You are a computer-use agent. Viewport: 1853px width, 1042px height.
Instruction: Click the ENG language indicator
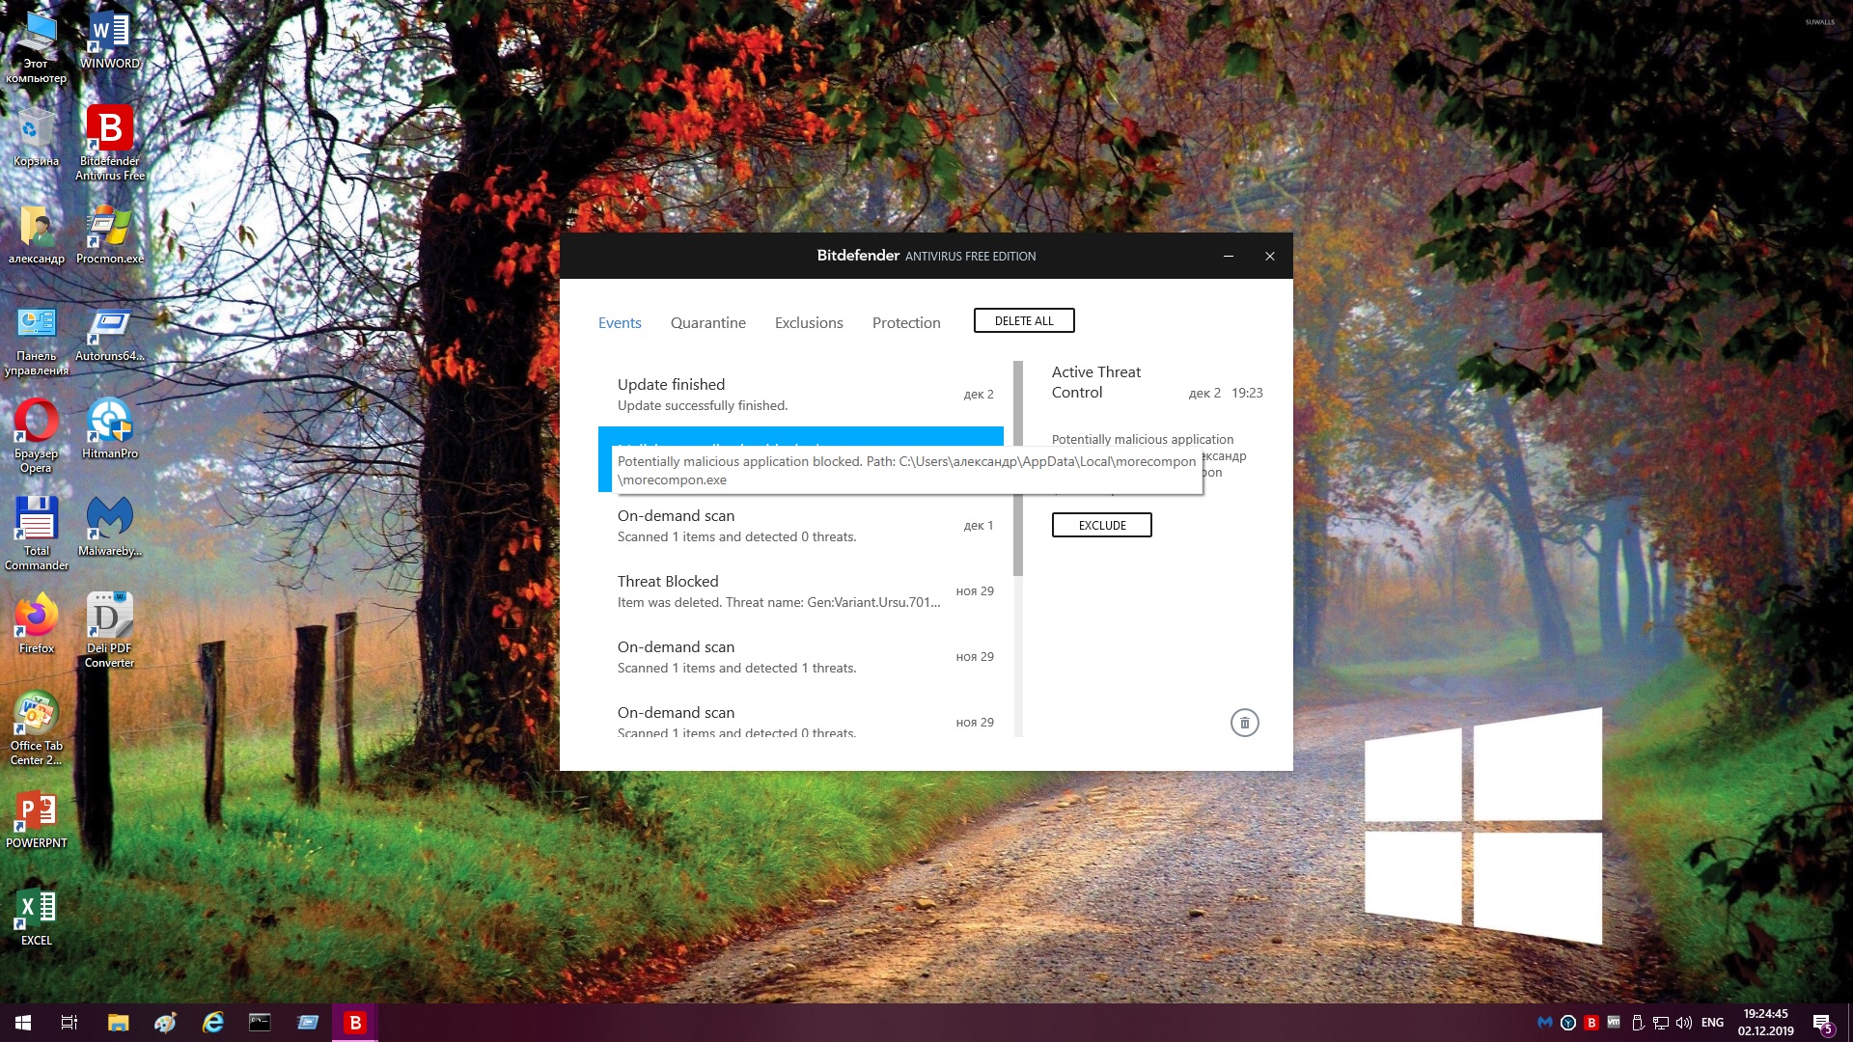tap(1712, 1023)
